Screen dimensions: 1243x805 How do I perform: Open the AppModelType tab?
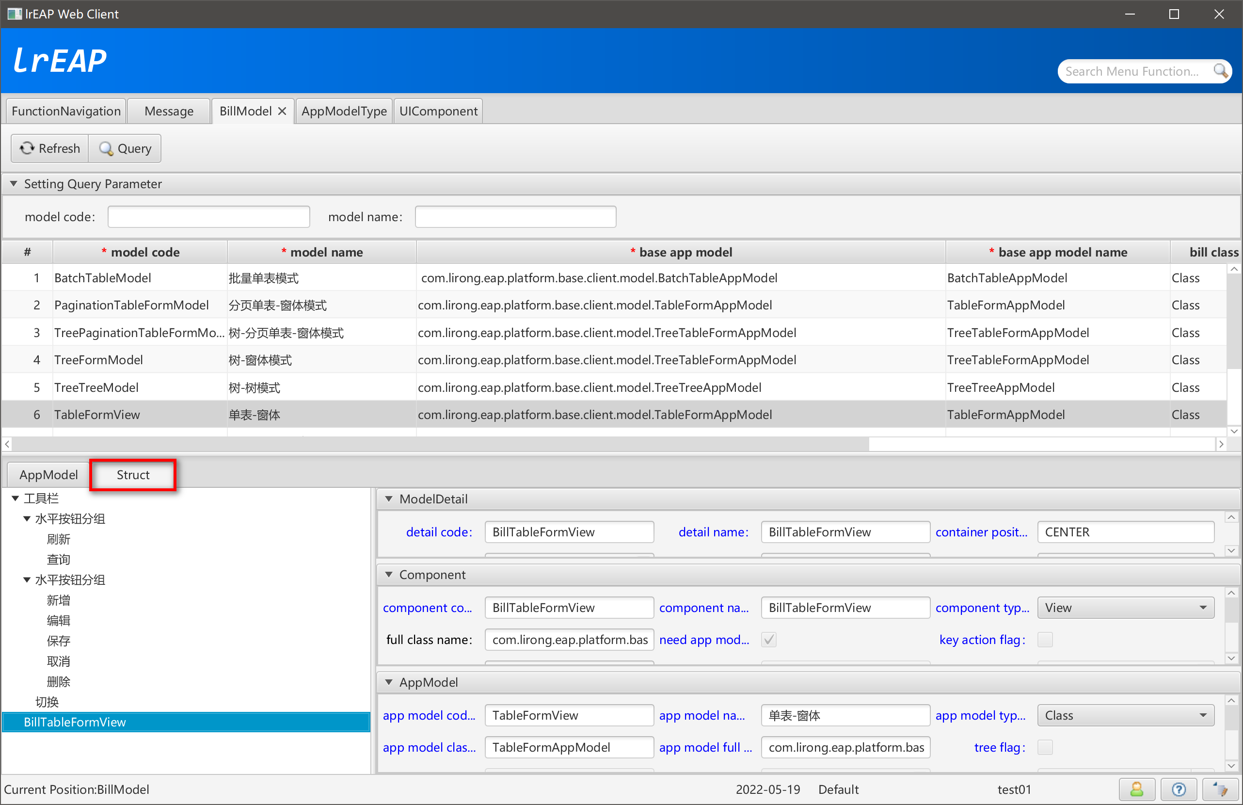344,111
